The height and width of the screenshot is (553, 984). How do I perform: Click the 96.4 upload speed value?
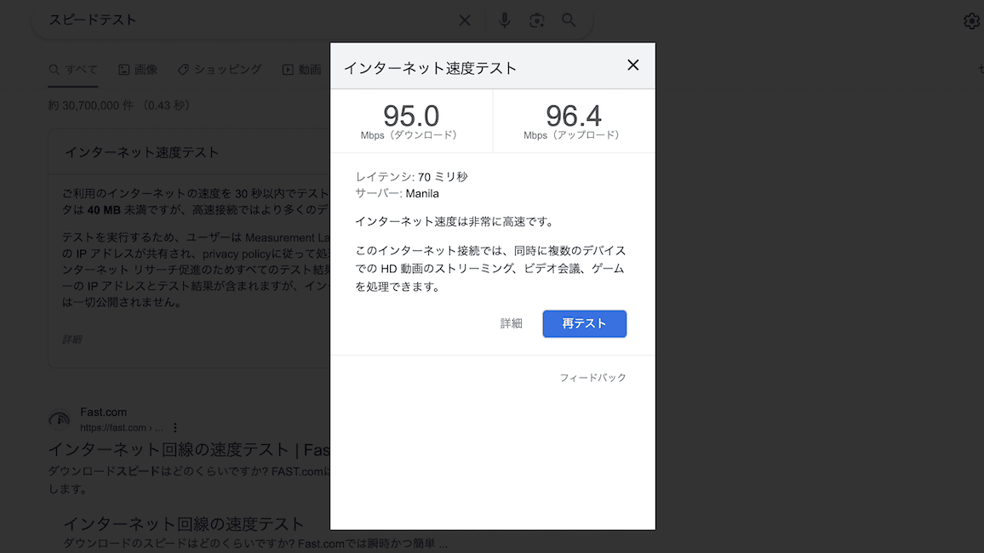[x=574, y=116]
